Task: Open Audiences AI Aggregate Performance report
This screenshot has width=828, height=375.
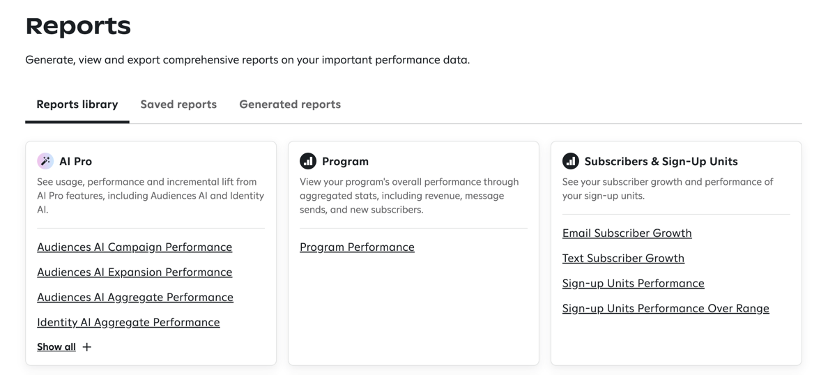Action: click(x=135, y=298)
